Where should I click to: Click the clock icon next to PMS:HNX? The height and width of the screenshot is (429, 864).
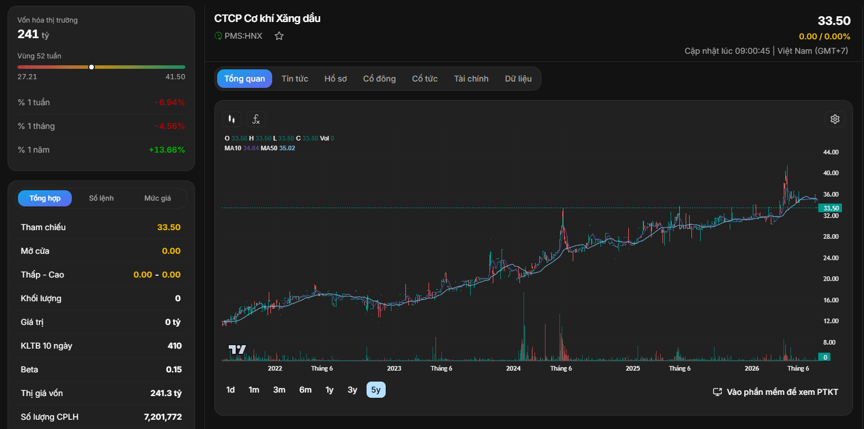(218, 36)
